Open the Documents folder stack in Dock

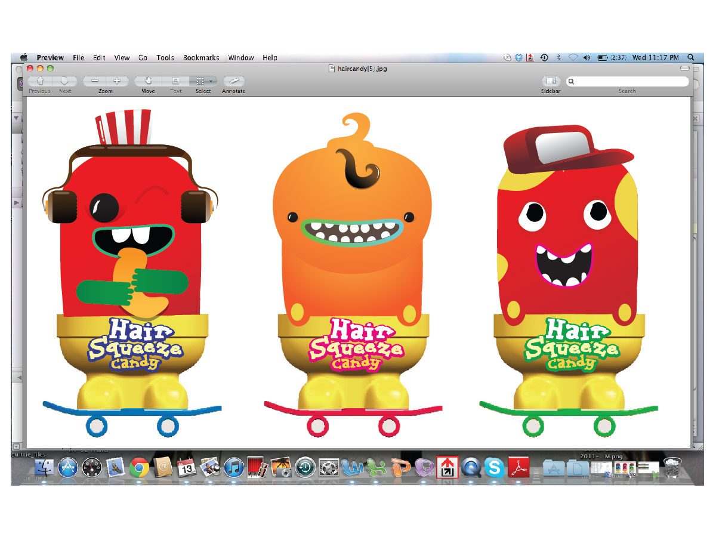(x=576, y=468)
